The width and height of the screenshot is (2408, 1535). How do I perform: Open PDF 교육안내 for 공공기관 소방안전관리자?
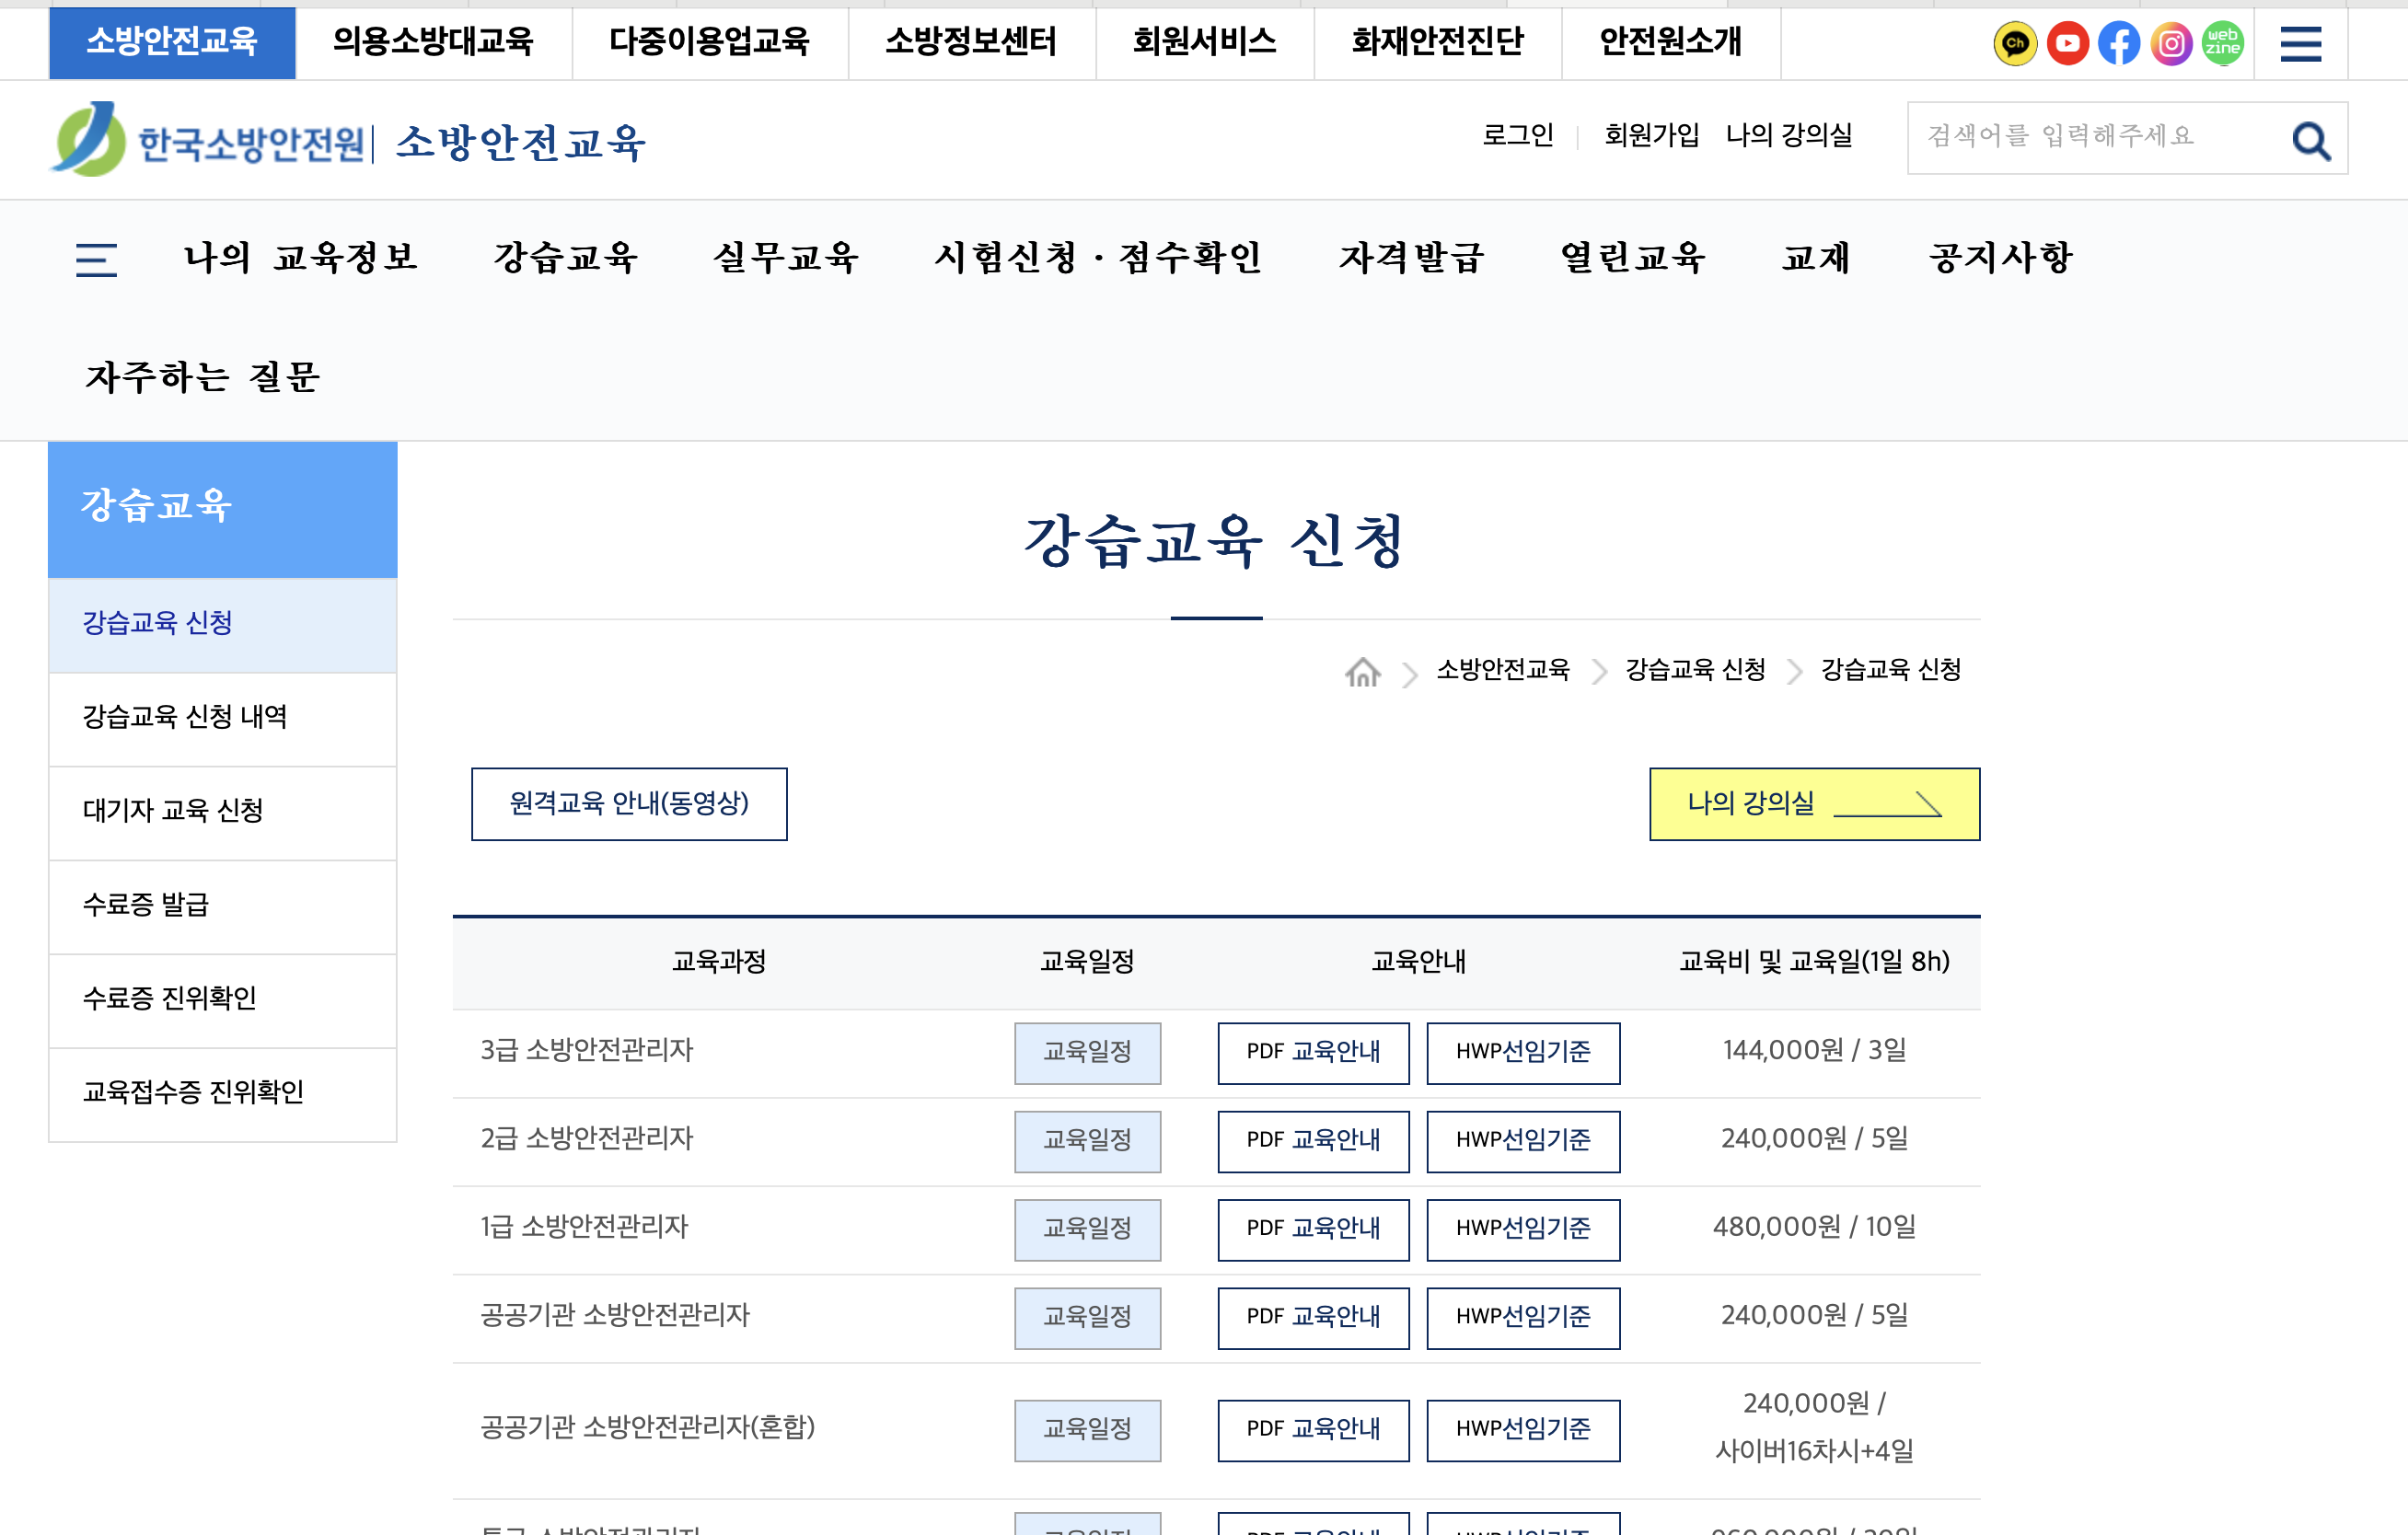(x=1313, y=1318)
